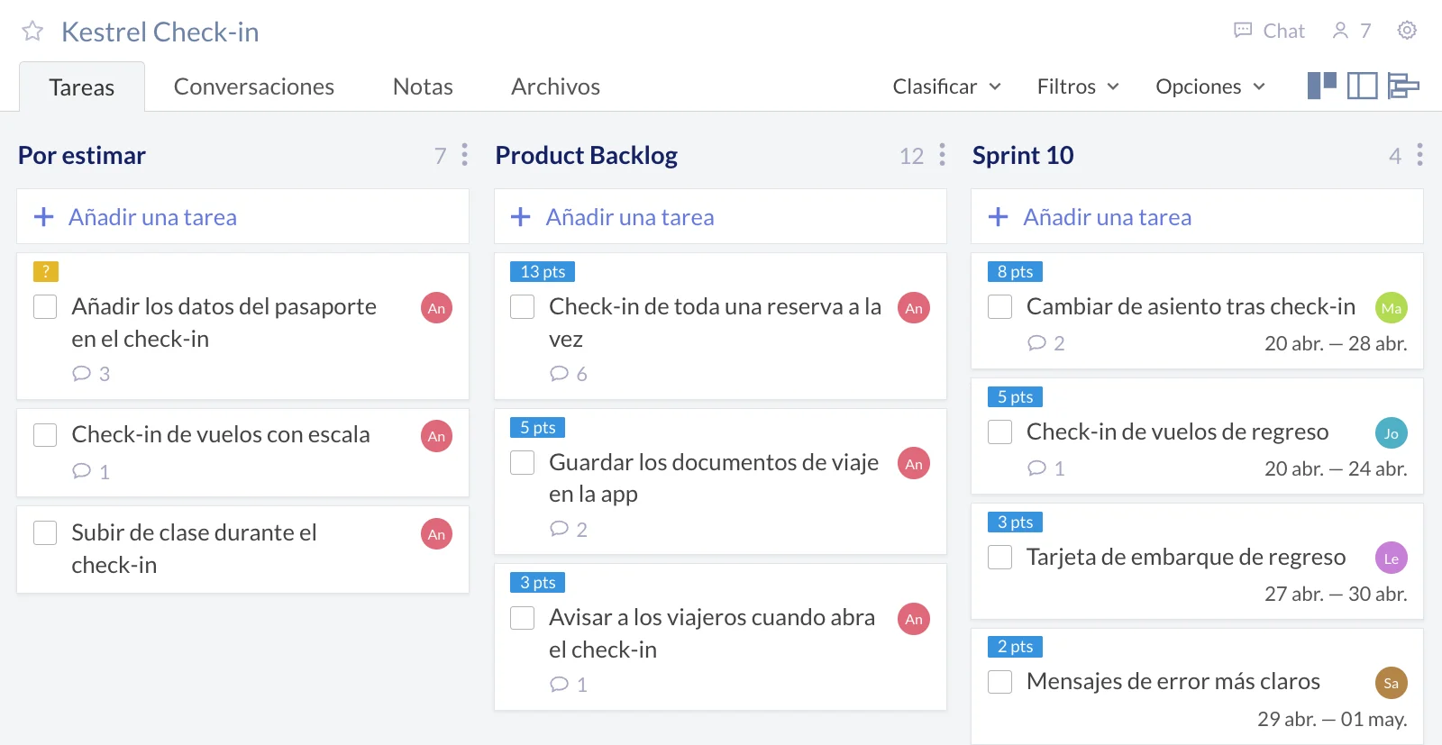Switch to split panel view icon
Viewport: 1442px width, 745px height.
[1363, 86]
